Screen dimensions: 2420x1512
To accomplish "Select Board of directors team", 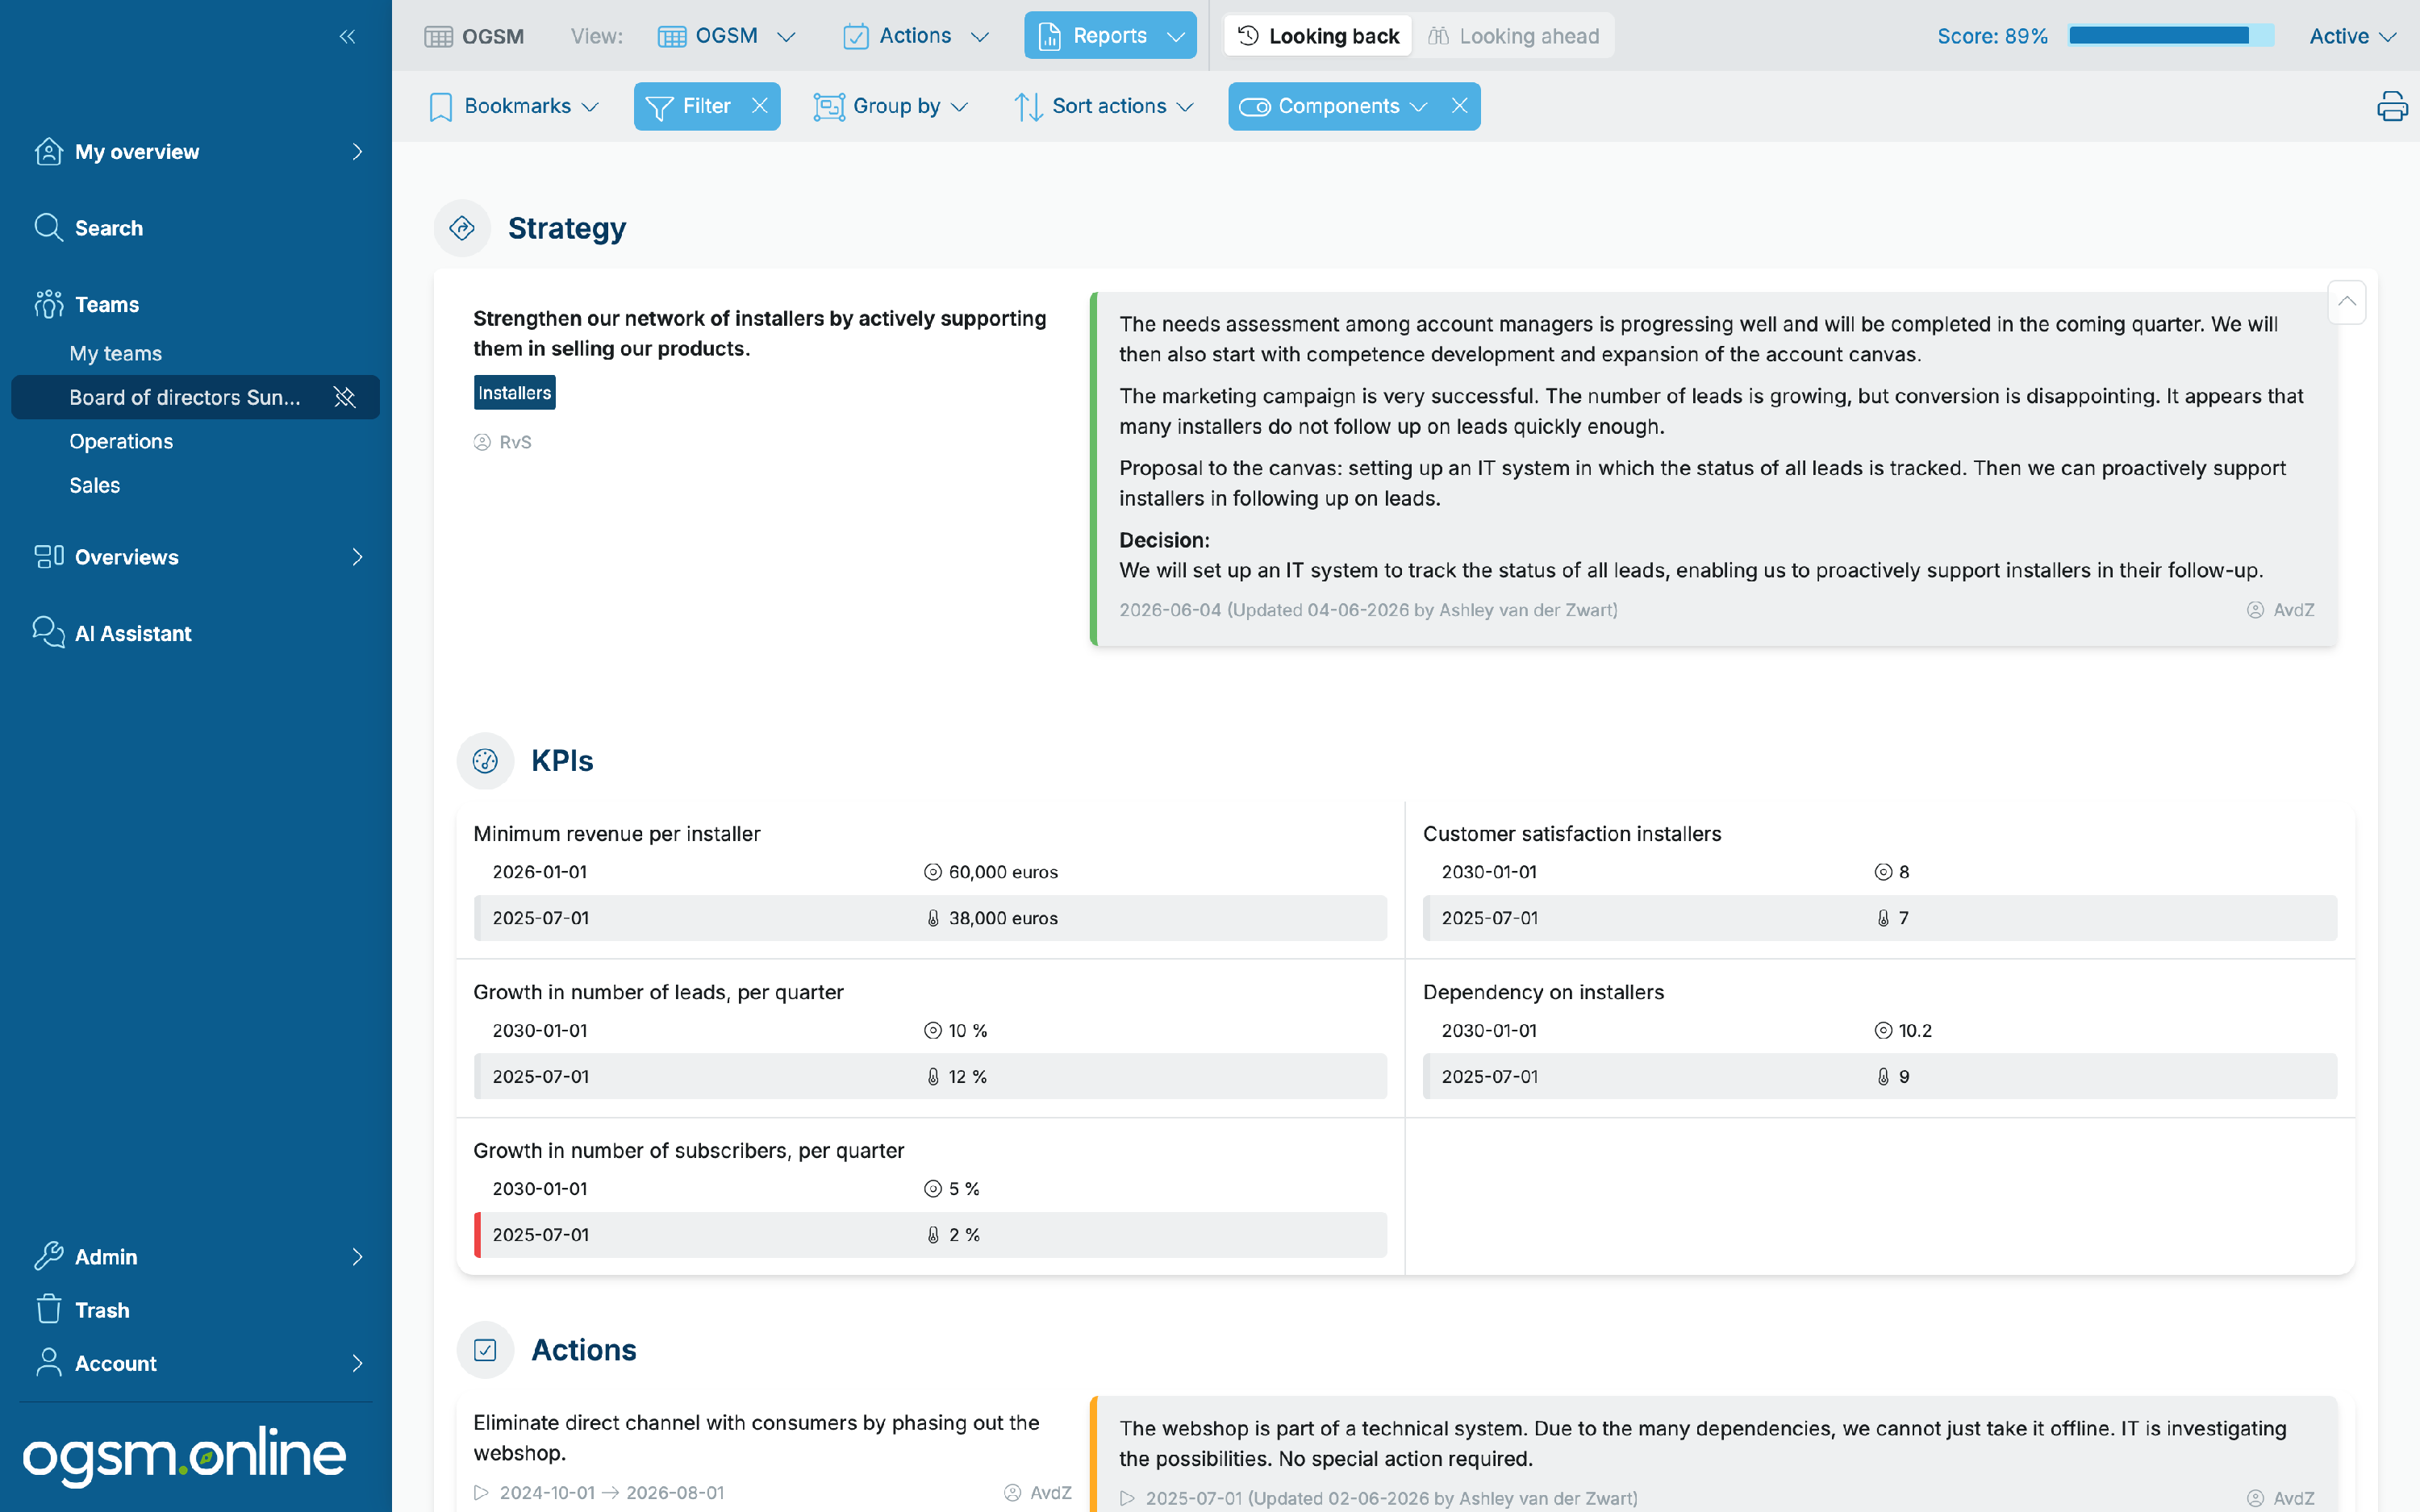I will pyautogui.click(x=185, y=397).
